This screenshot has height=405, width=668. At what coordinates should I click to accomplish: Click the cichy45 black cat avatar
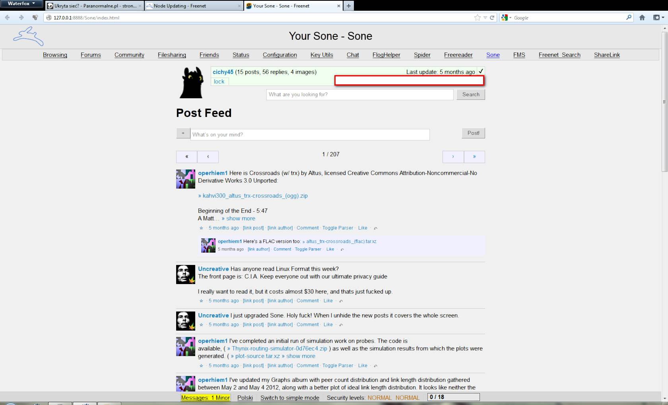tap(192, 82)
